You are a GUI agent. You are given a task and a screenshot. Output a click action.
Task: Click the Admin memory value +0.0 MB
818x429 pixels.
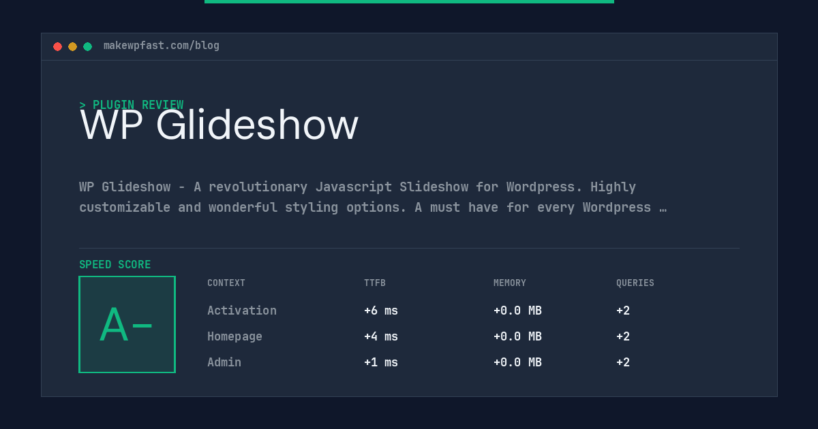517,362
